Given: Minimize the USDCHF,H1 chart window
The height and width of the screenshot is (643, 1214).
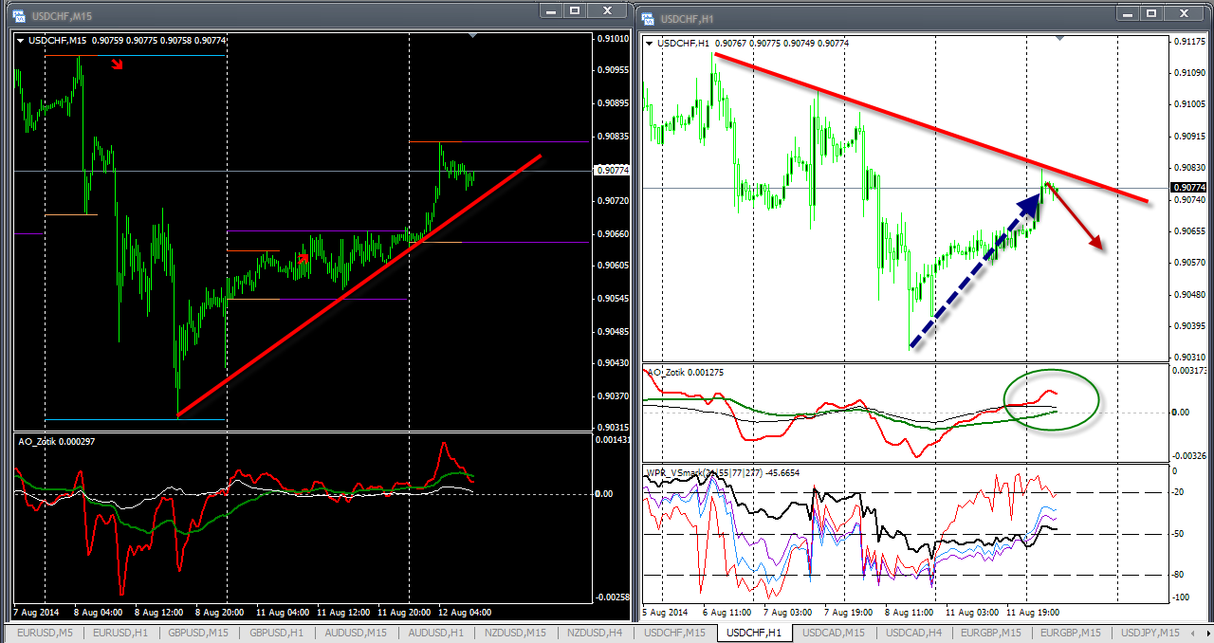Looking at the screenshot, I should (x=1126, y=13).
